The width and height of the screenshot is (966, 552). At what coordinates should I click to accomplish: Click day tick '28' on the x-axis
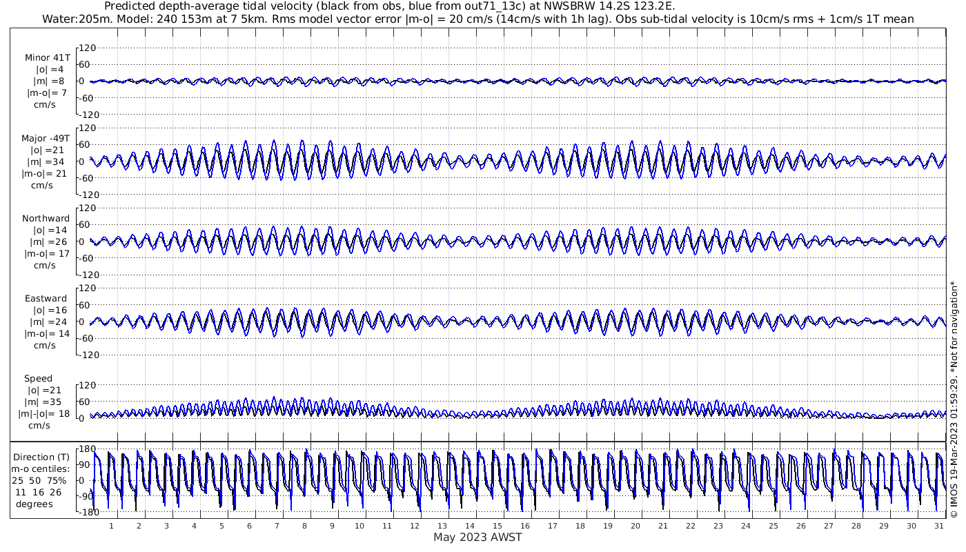coord(856,526)
